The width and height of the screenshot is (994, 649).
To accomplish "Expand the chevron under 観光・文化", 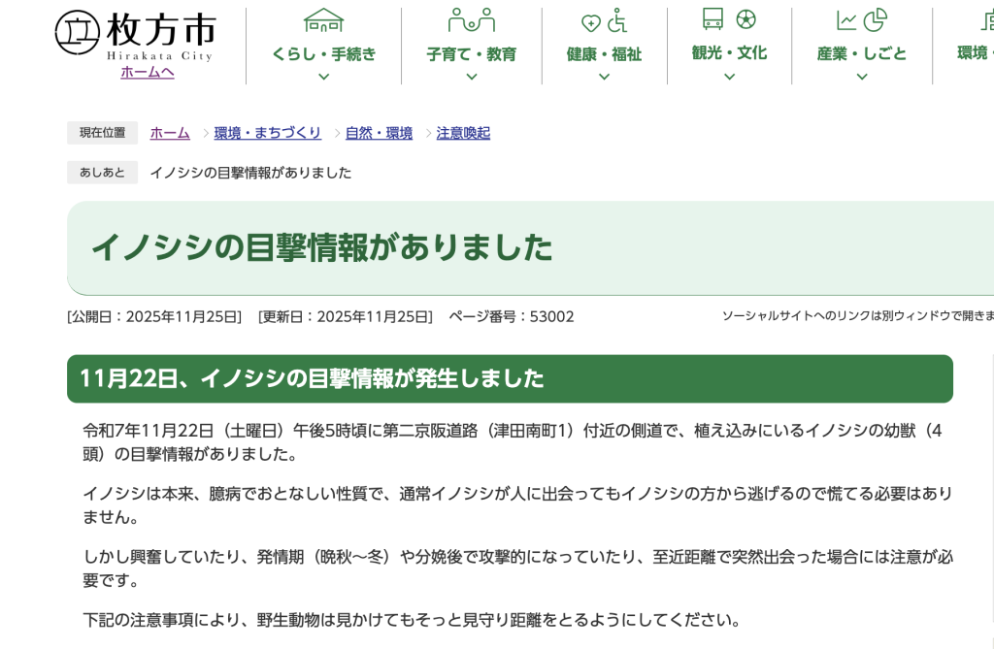I will 729,77.
